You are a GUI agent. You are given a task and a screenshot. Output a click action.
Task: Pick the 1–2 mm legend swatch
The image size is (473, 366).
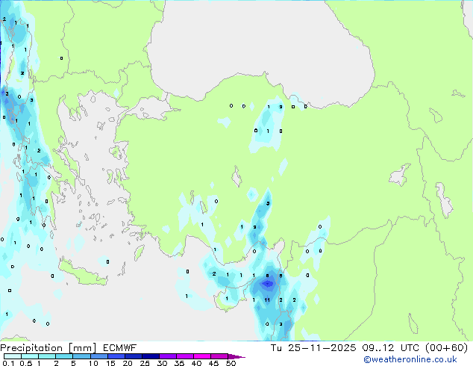point(47,356)
